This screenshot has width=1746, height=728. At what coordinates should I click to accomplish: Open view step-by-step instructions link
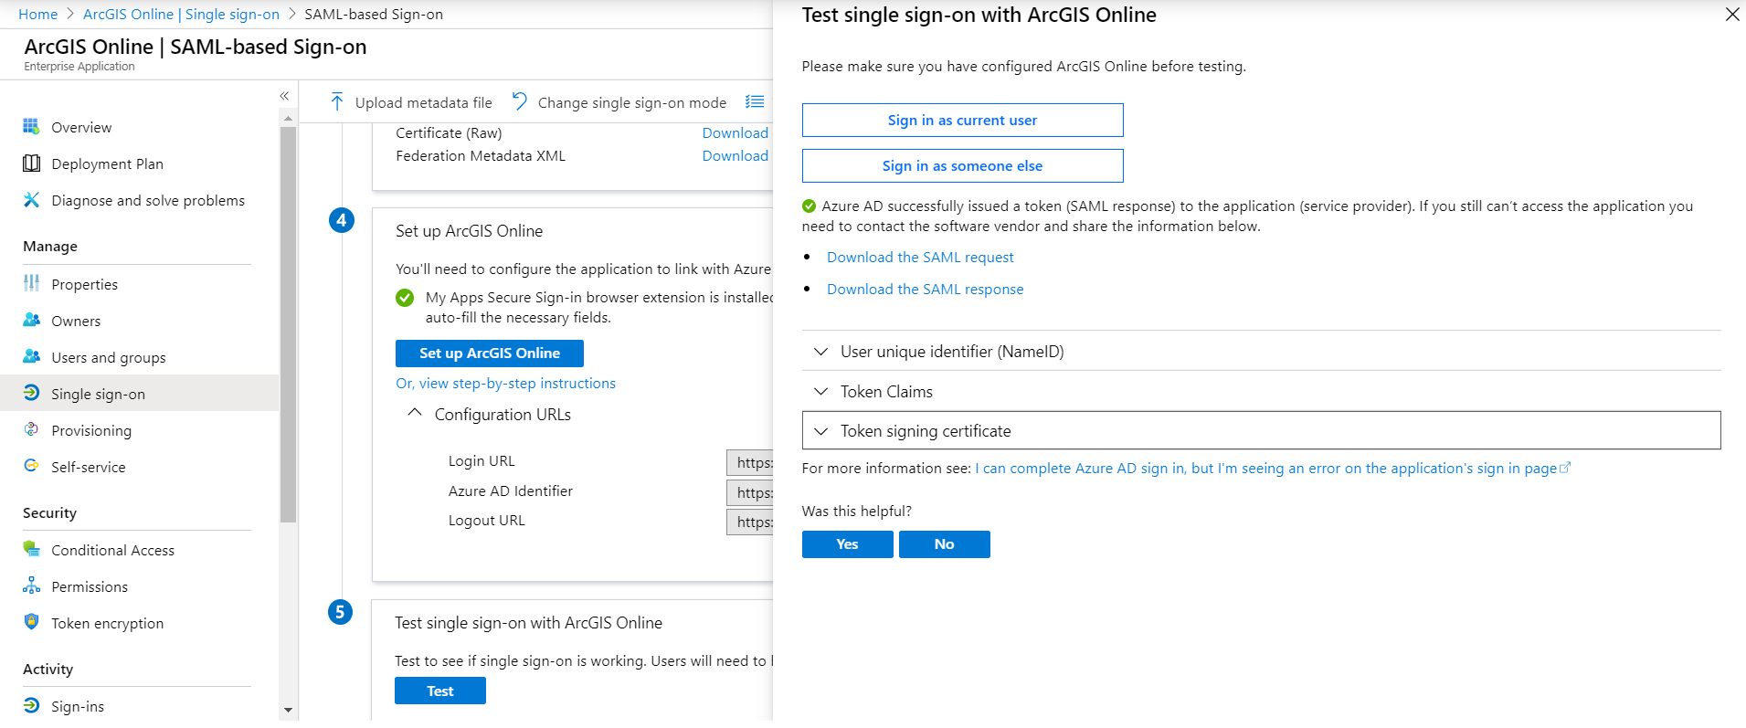pos(505,383)
